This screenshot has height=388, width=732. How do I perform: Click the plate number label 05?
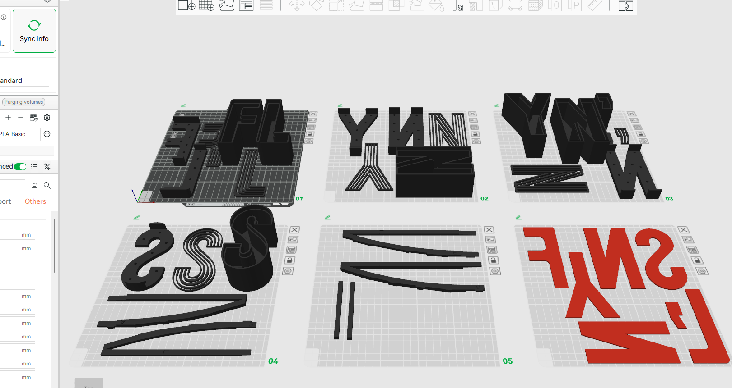[508, 361]
